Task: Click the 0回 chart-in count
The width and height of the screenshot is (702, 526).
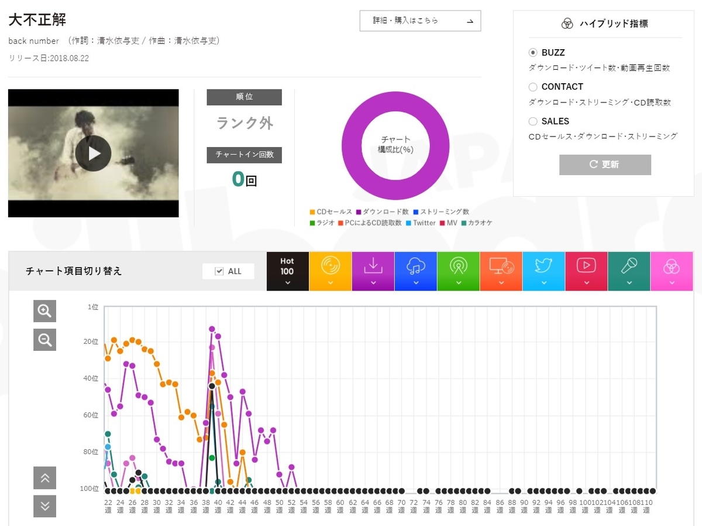Action: point(244,179)
